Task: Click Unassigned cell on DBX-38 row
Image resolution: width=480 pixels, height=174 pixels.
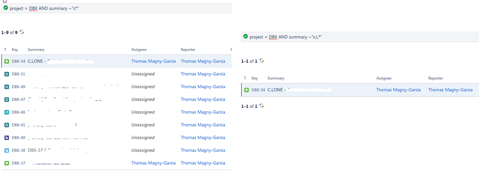Action: (143, 150)
